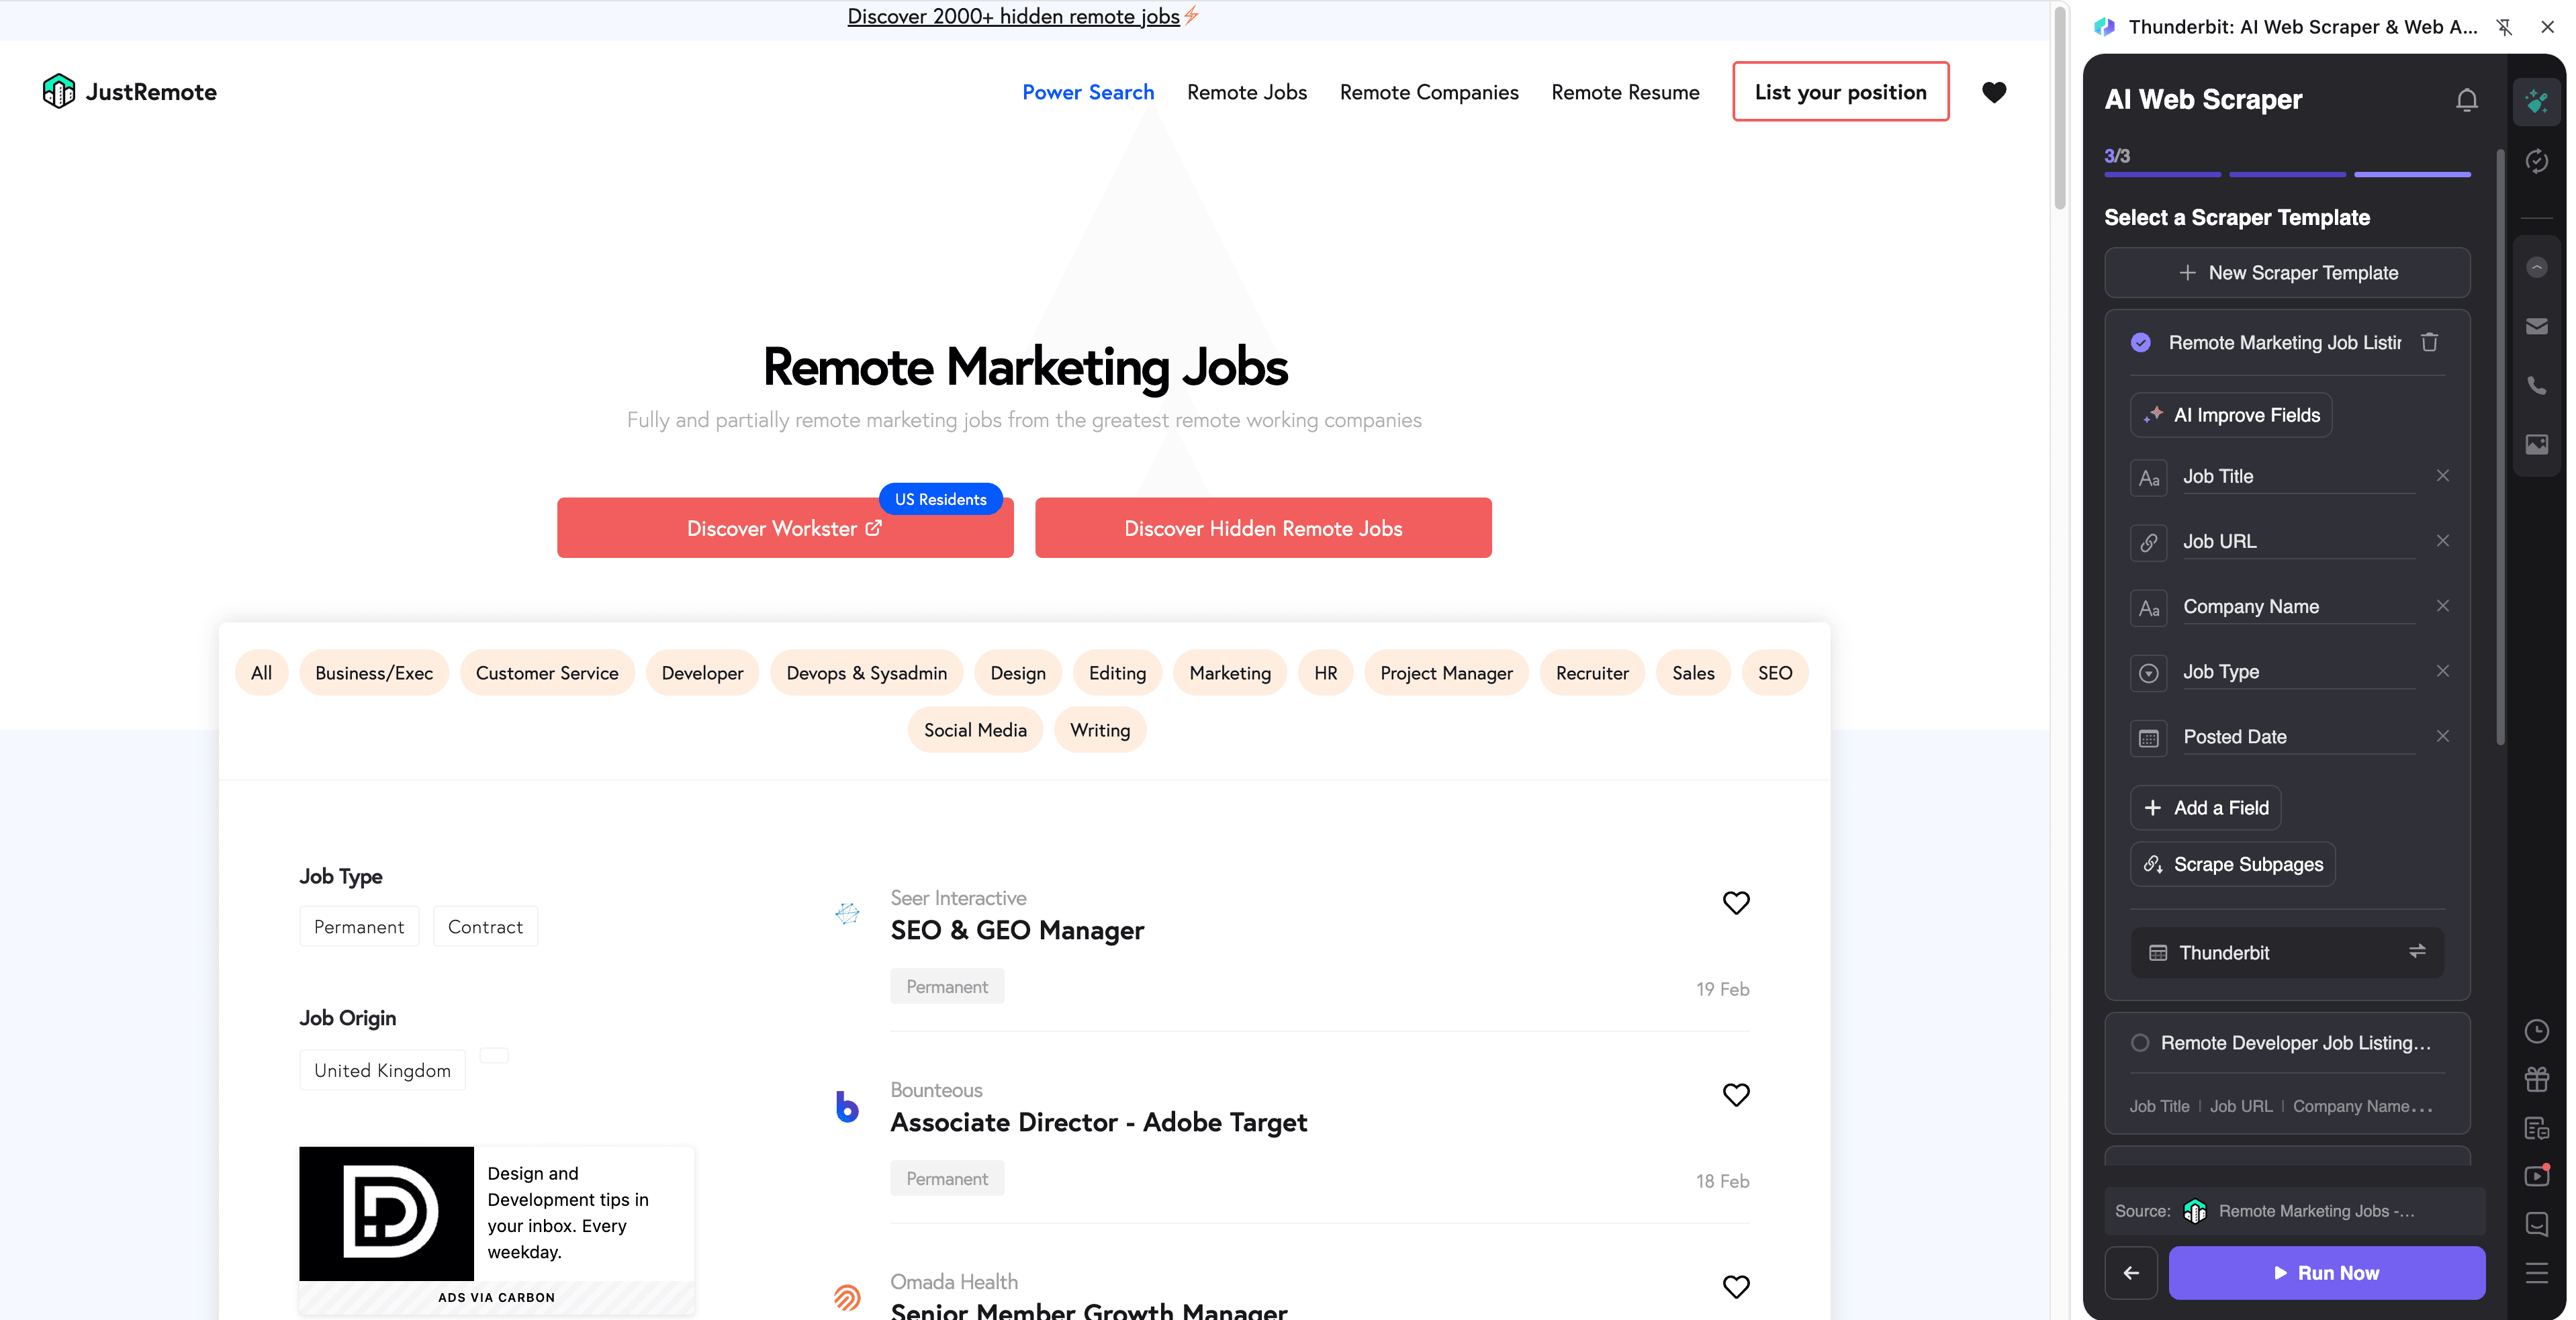Open the rewards gift icon in sidebar
2576x1320 pixels.
point(2537,1079)
